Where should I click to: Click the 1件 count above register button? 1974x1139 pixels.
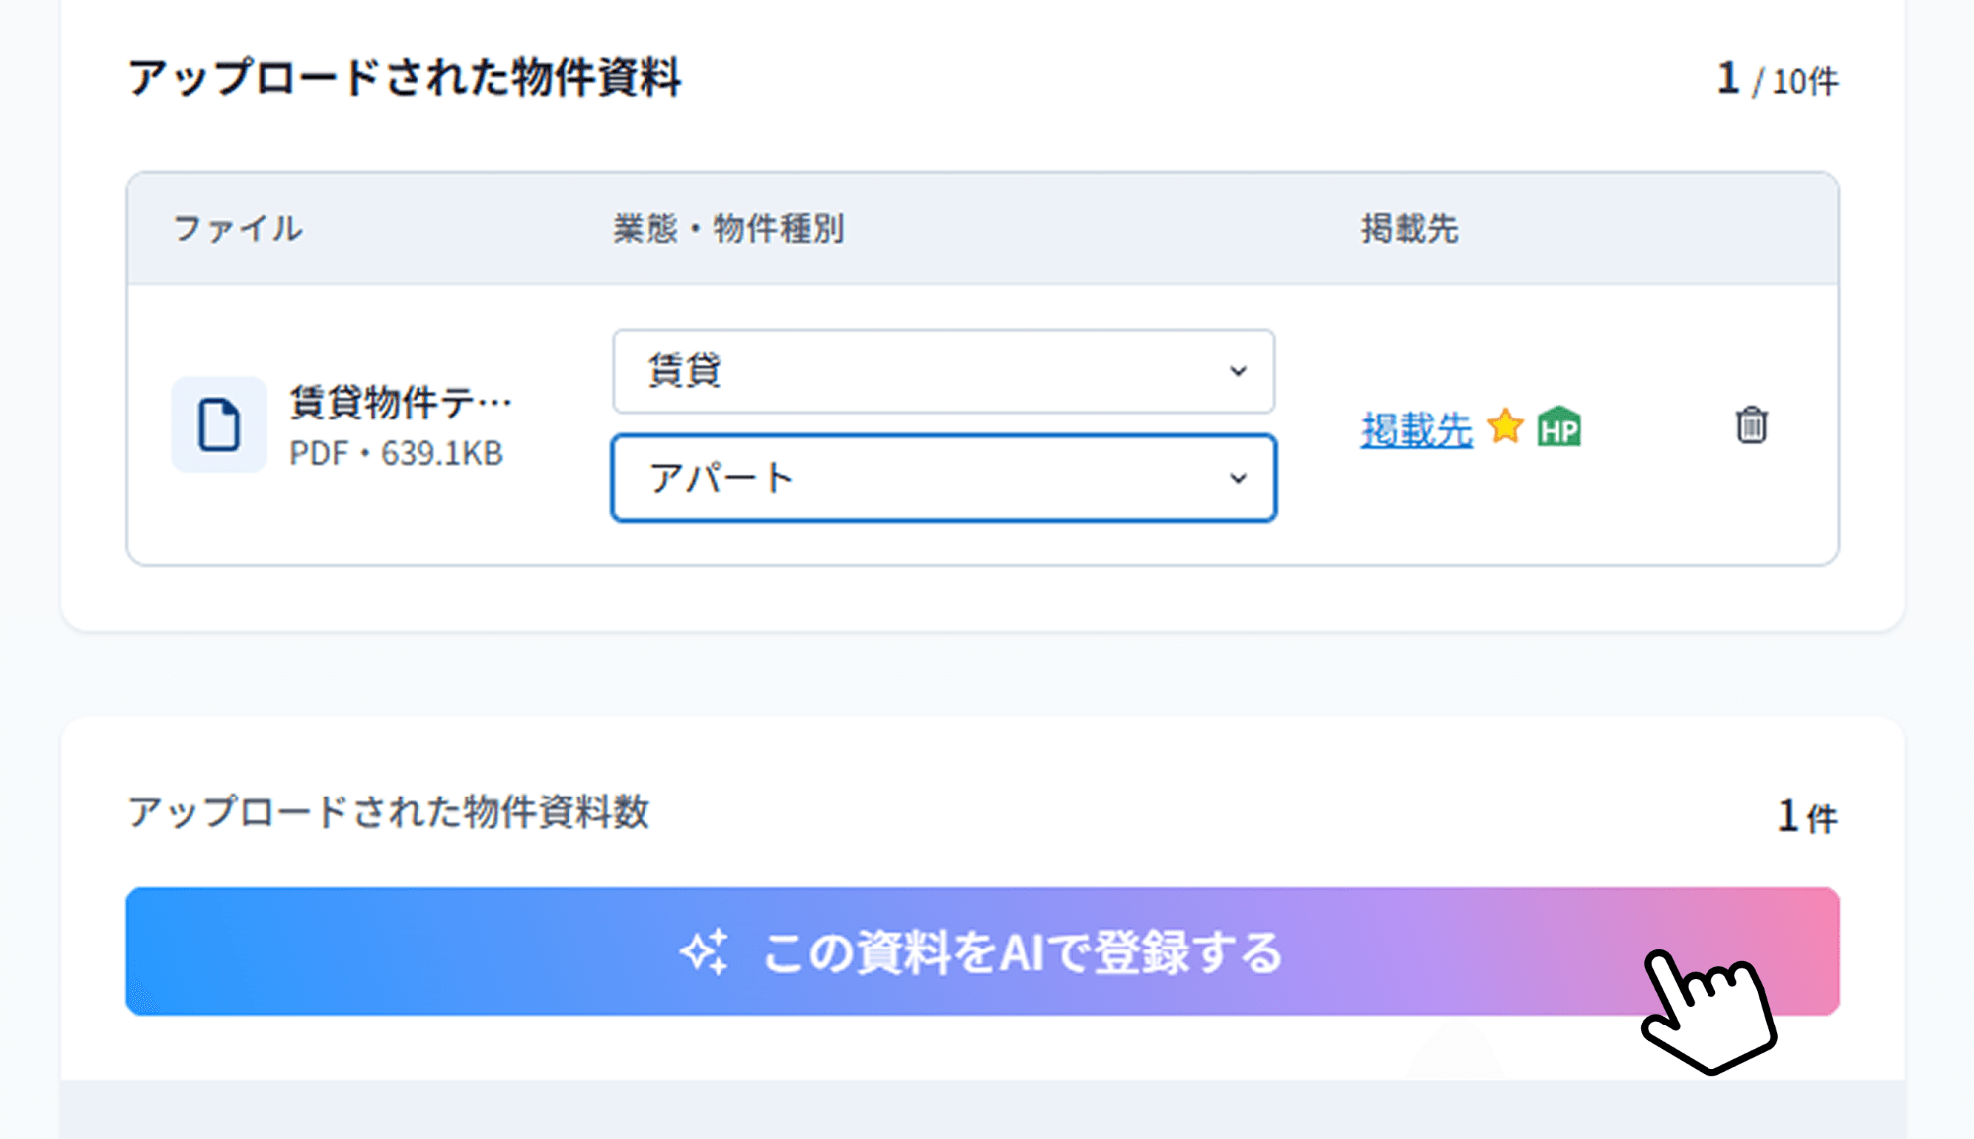coord(1807,816)
